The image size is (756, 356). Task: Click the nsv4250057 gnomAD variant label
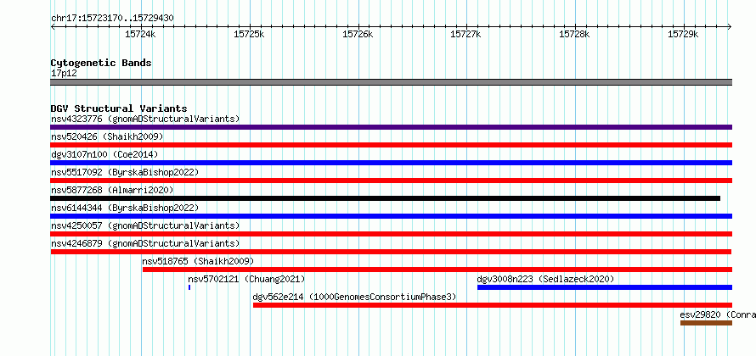(145, 225)
